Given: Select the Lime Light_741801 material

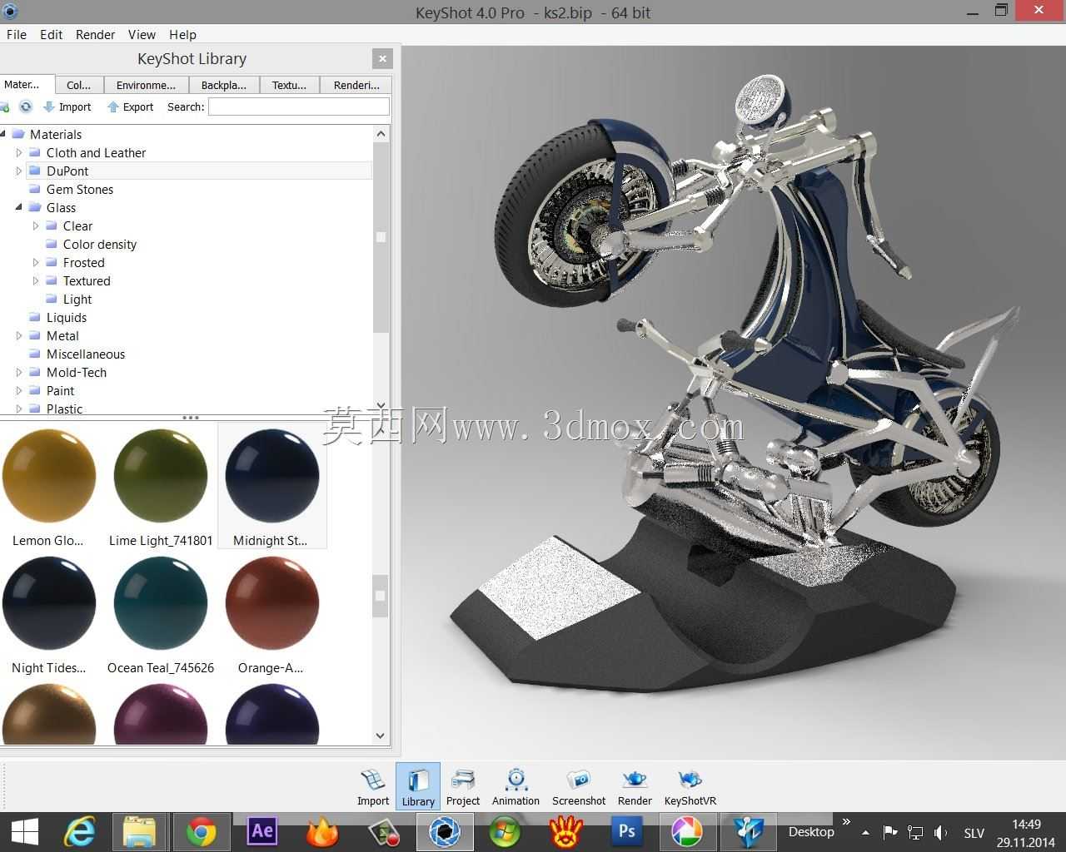Looking at the screenshot, I should point(161,476).
